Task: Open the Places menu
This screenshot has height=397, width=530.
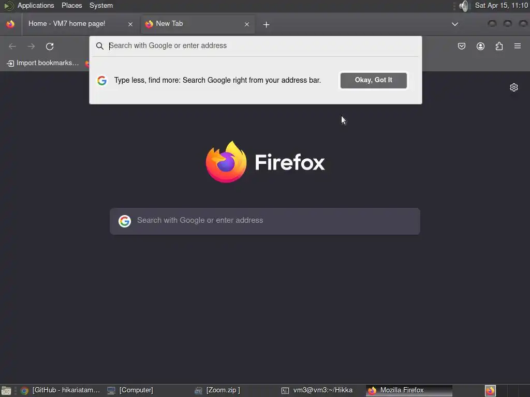Action: coord(71,5)
